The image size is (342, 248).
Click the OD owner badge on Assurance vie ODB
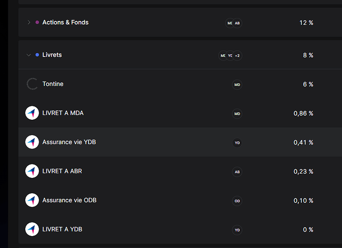tap(237, 201)
